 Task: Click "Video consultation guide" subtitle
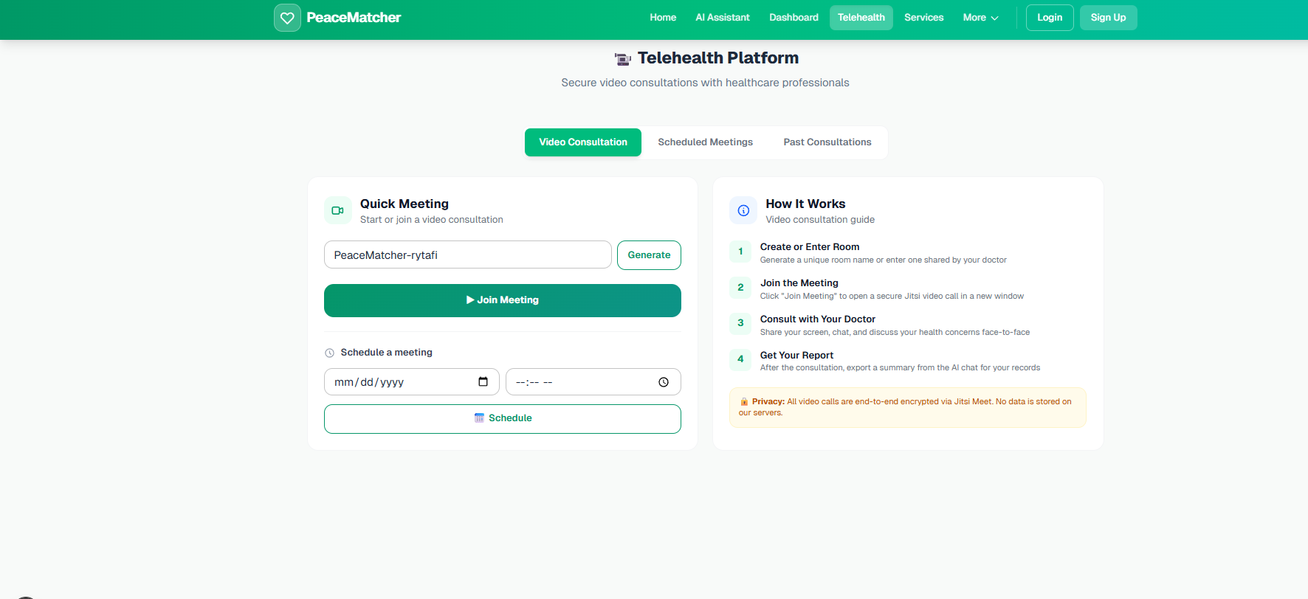coord(820,220)
